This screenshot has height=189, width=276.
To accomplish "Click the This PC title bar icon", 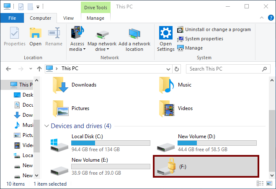I will [x=7, y=7].
